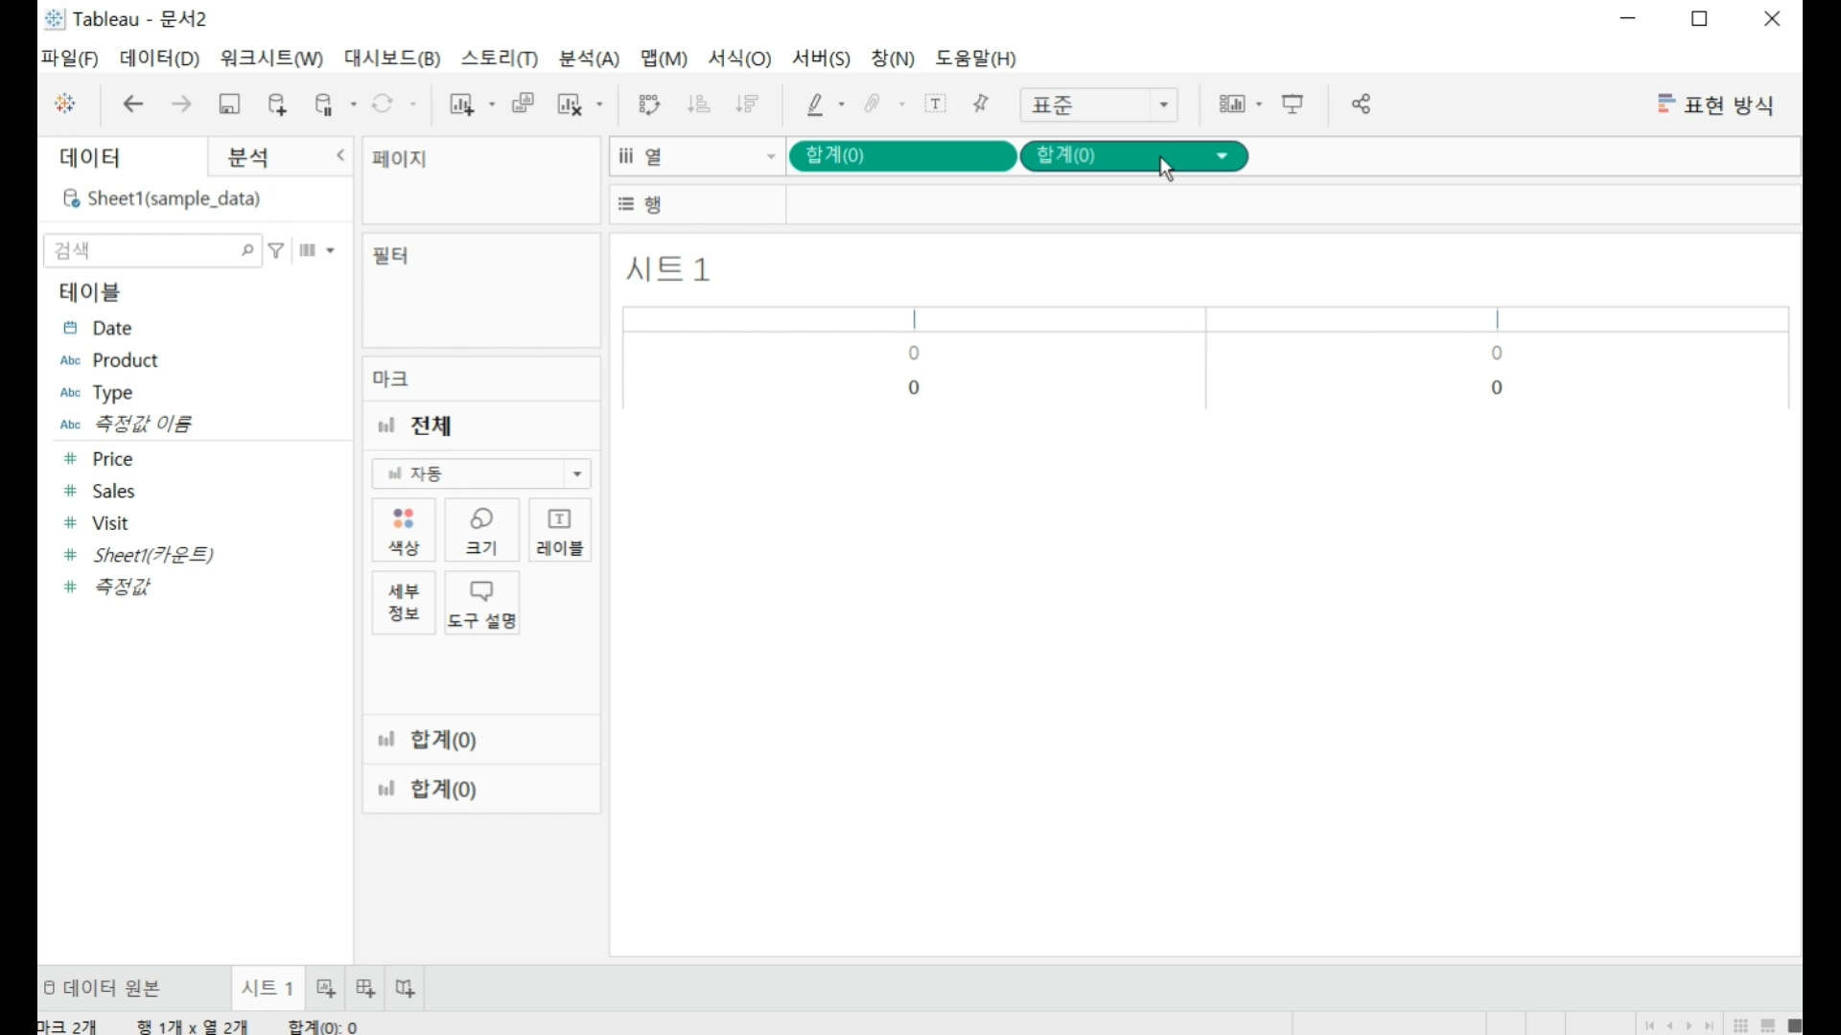The height and width of the screenshot is (1035, 1841).
Task: Click the Presentation mode icon
Action: tap(1293, 104)
